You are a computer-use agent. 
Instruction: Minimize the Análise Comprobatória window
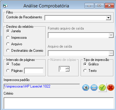point(89,6)
